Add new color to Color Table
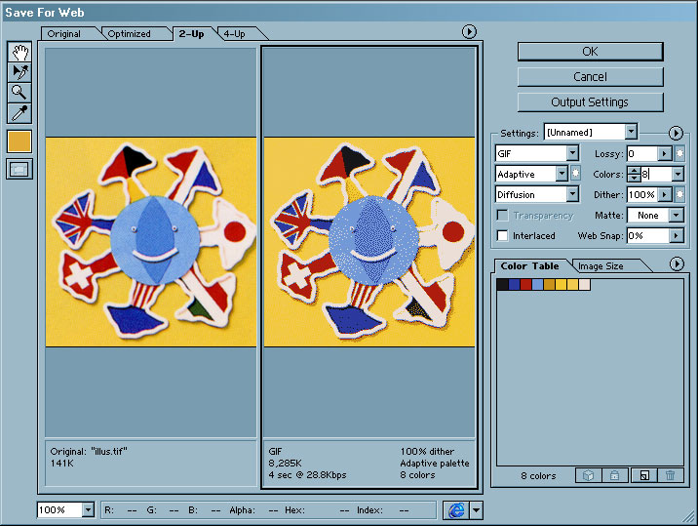This screenshot has width=698, height=526. tap(644, 475)
